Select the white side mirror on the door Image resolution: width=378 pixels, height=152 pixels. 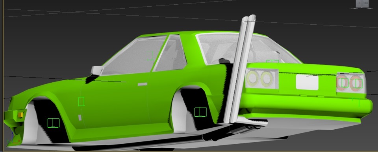97,70
